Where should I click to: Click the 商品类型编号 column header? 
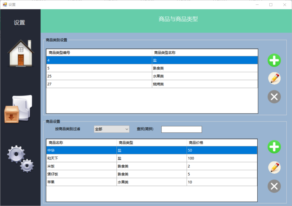(x=99, y=53)
